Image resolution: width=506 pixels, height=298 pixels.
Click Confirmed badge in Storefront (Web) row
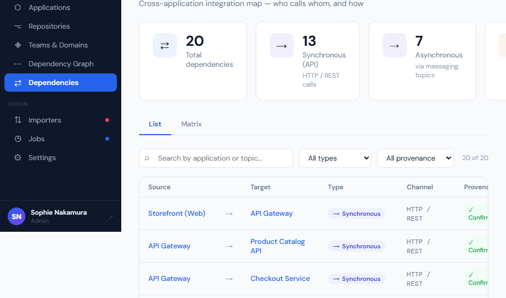476,214
